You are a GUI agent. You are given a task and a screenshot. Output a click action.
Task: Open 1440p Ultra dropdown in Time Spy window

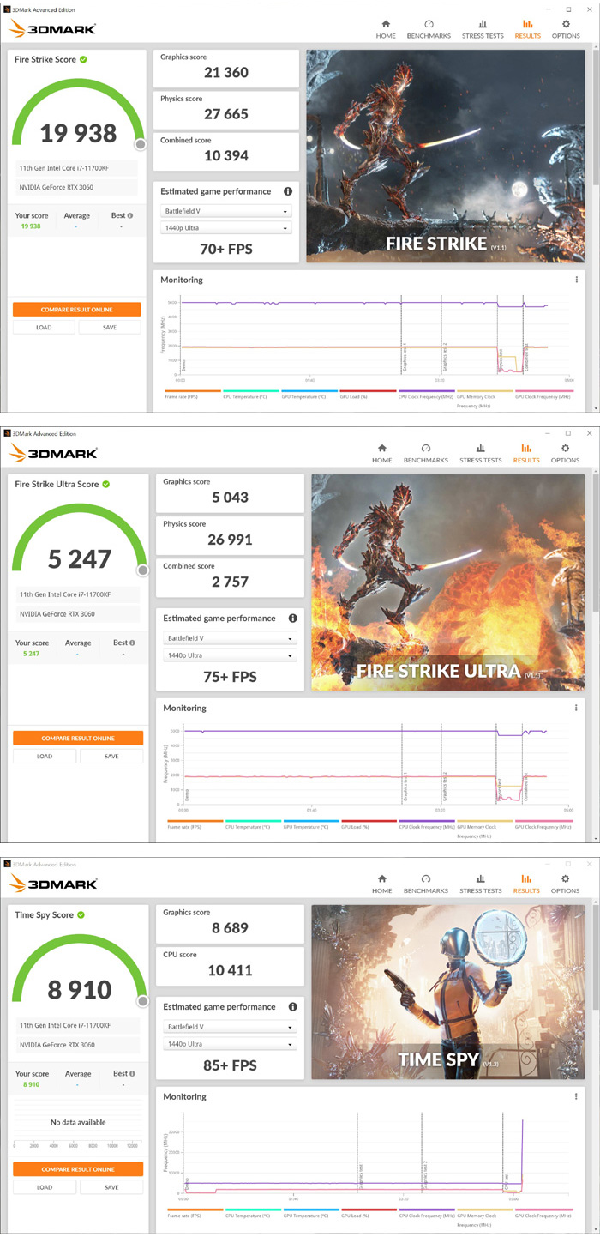click(x=230, y=1044)
